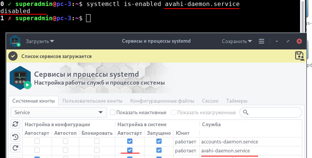Click the save-as-user icon in yellow bar
The width and height of the screenshot is (312, 158).
click(x=299, y=56)
